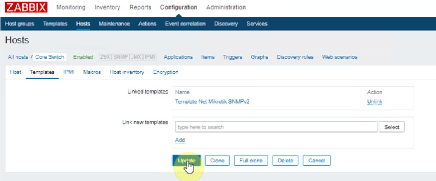Toggle the Enabled host status link
The width and height of the screenshot is (436, 181).
coord(83,57)
